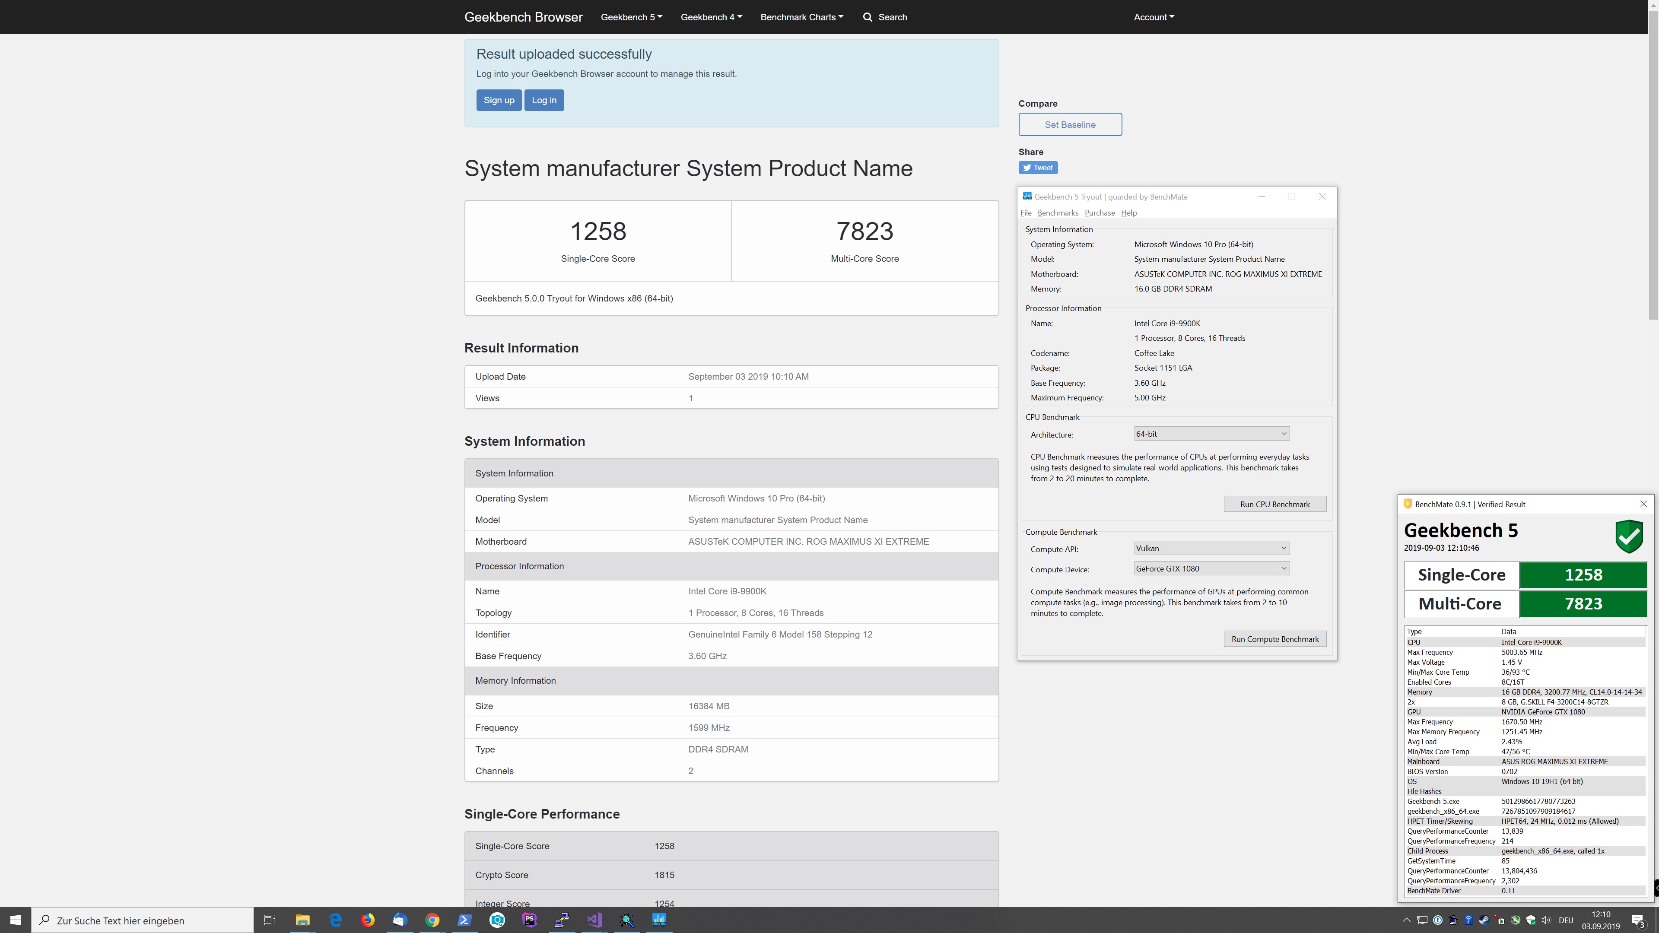1659x933 pixels.
Task: Click the 1Password tray icon
Action: point(1437,920)
